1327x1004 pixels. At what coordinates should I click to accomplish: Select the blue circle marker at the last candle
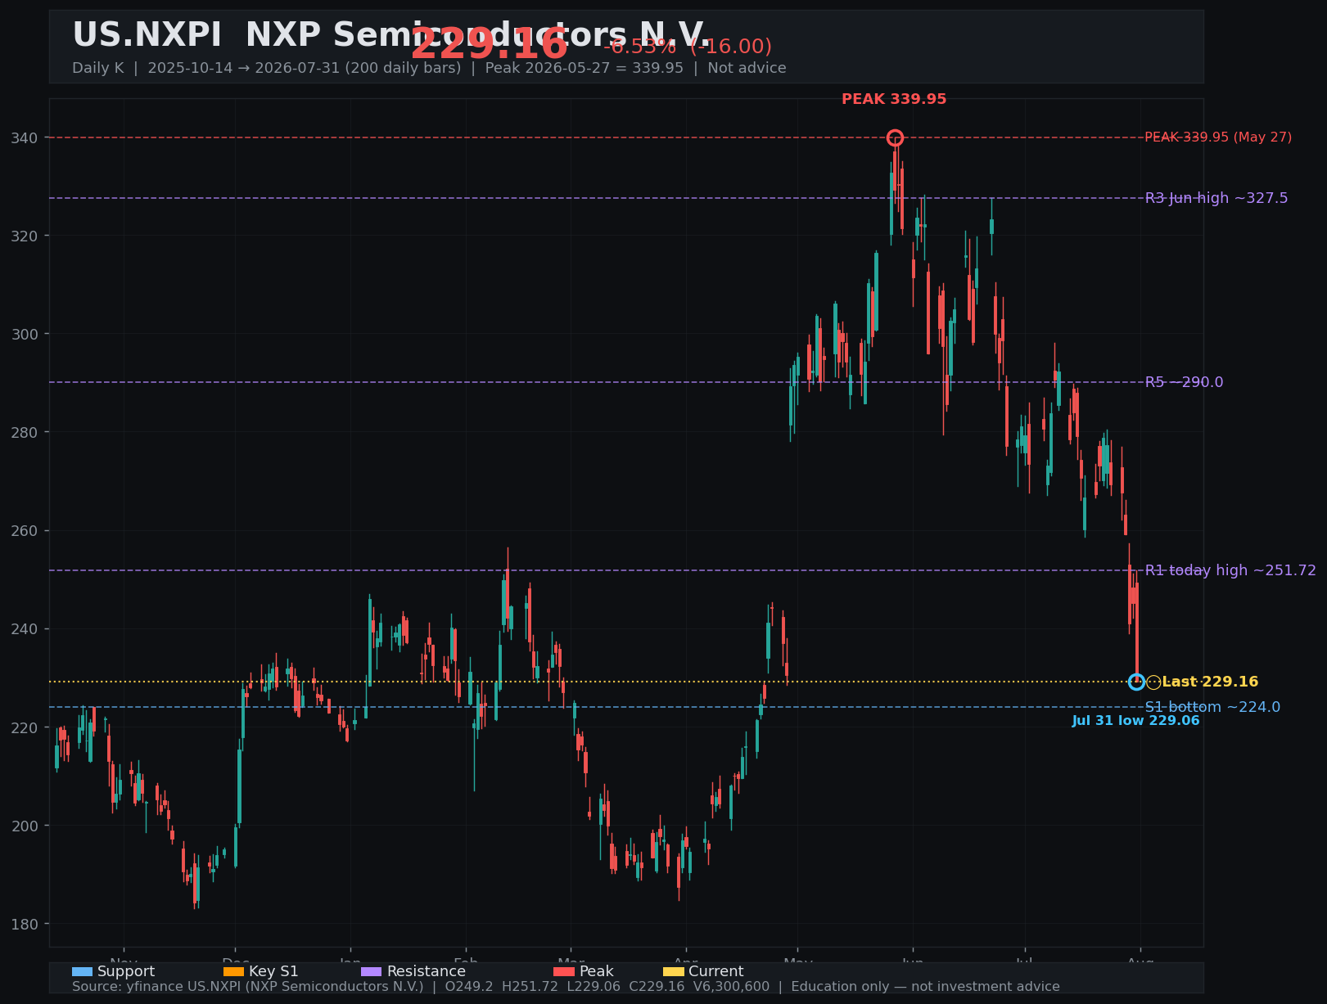tap(1136, 682)
